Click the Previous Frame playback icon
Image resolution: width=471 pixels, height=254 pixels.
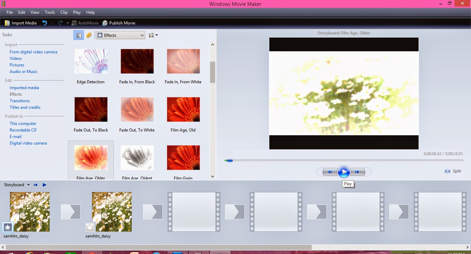tap(330, 172)
